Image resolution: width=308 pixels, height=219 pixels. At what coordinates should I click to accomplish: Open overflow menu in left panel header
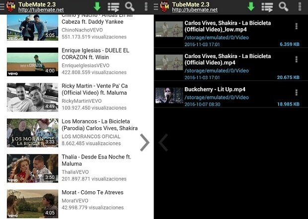click(146, 6)
